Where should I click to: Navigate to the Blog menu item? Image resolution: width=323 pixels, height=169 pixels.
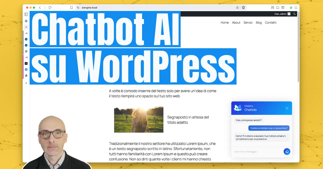259,23
